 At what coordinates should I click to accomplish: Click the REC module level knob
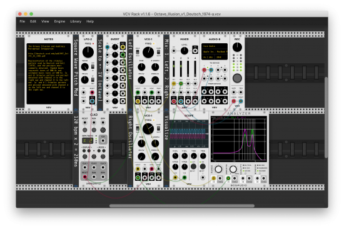coord(237,47)
